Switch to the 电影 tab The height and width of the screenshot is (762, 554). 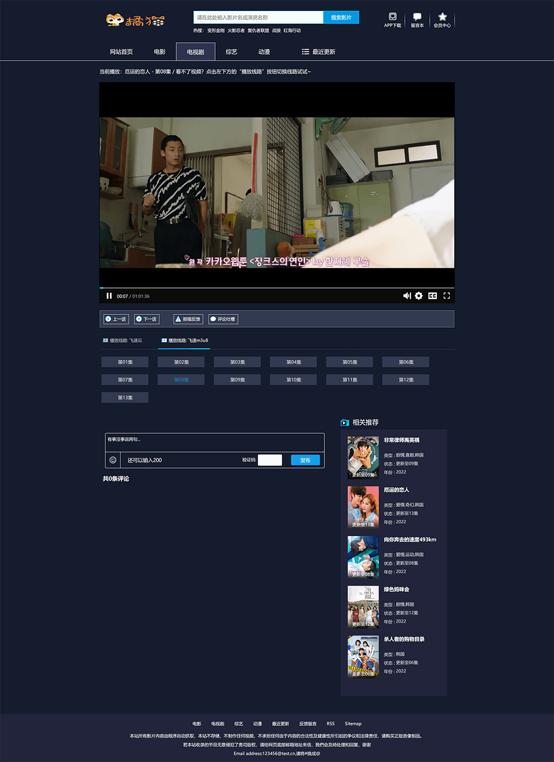[x=159, y=51]
